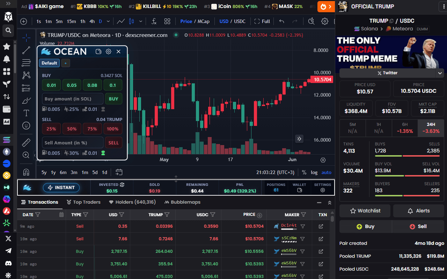Open the Discord icon in sidebar

pos(8,263)
